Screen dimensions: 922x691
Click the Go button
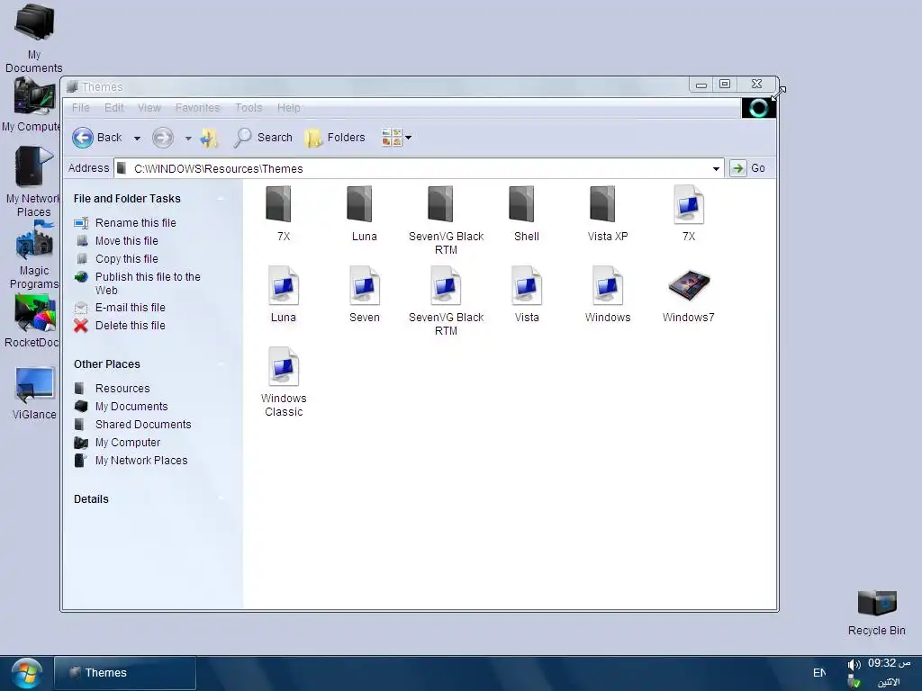tap(747, 168)
